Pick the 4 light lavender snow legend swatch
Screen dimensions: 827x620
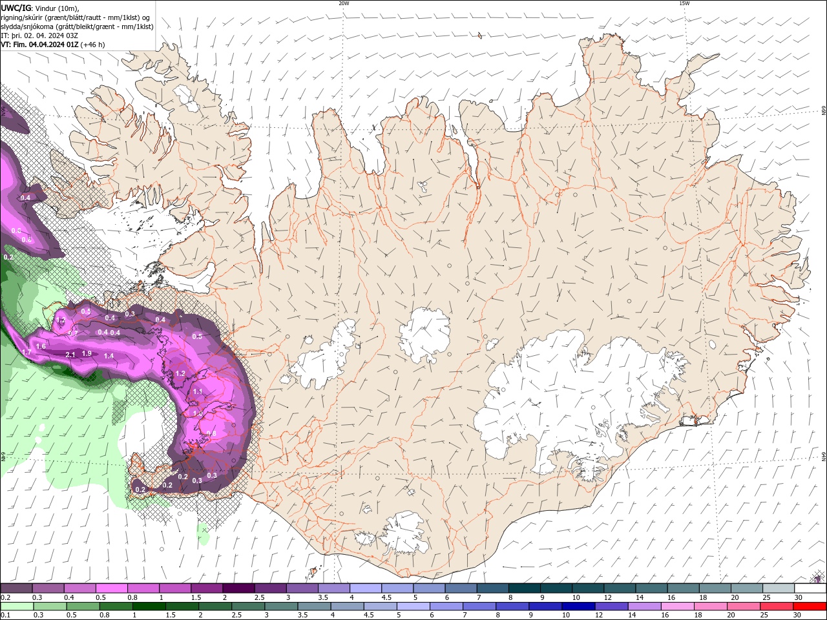(x=364, y=588)
